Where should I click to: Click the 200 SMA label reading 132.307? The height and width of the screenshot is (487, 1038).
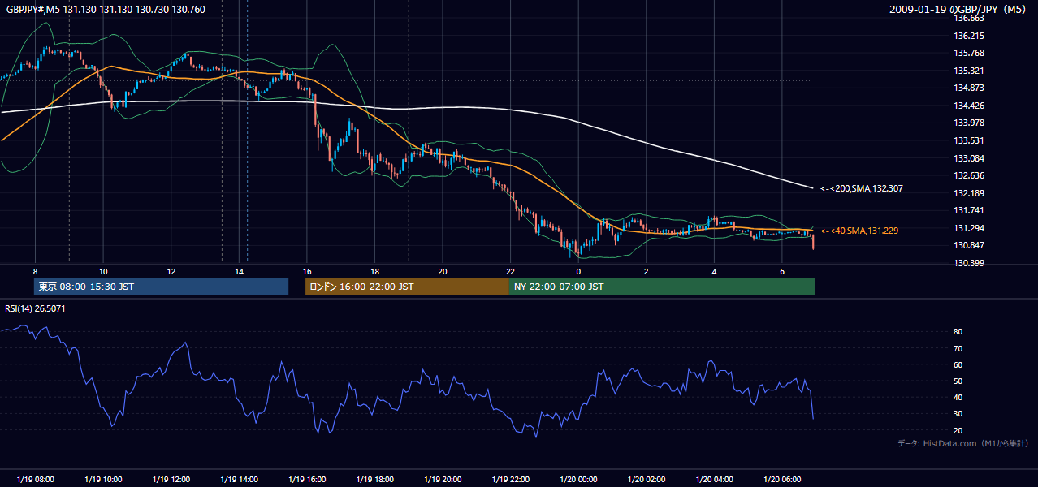point(862,188)
